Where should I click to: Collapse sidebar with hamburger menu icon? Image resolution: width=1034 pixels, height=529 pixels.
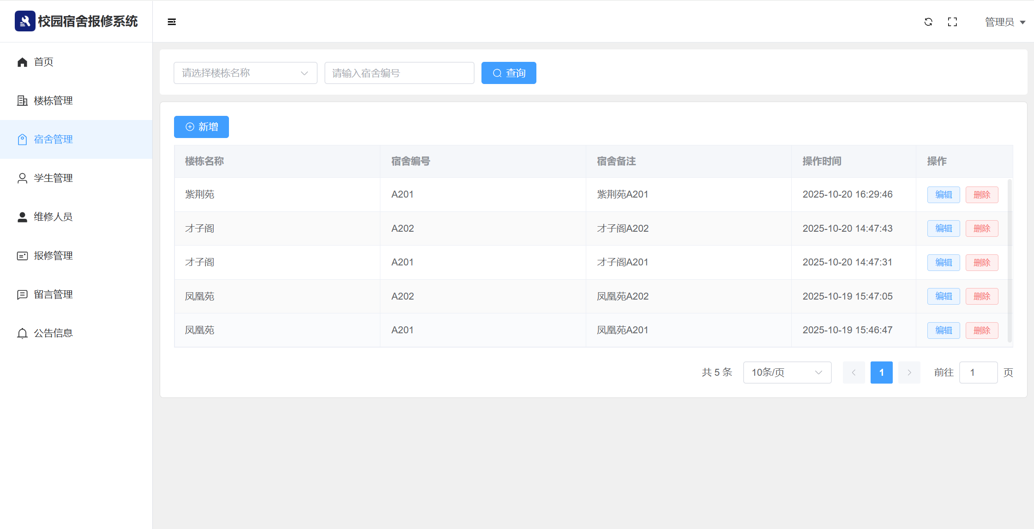[x=172, y=22]
